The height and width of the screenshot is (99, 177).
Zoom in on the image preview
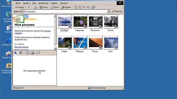(15, 53)
